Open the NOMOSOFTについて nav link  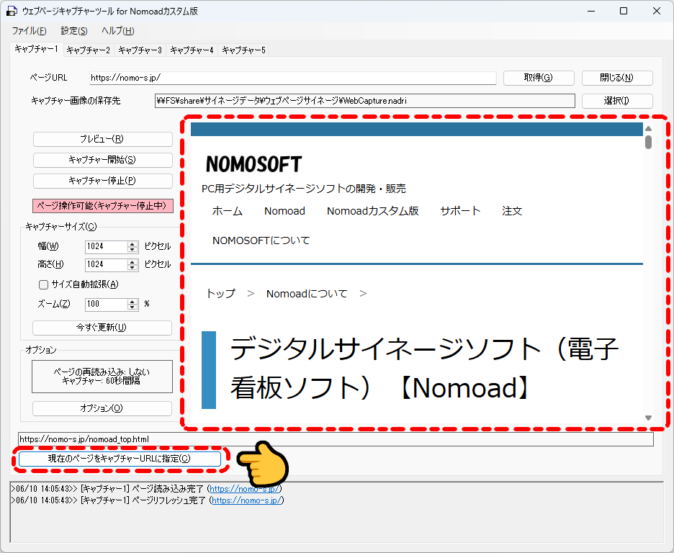(x=261, y=240)
